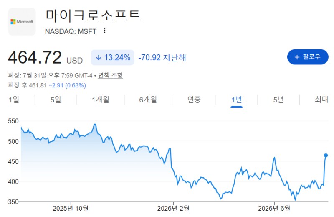Show the 5년 chart range

pos(278,100)
